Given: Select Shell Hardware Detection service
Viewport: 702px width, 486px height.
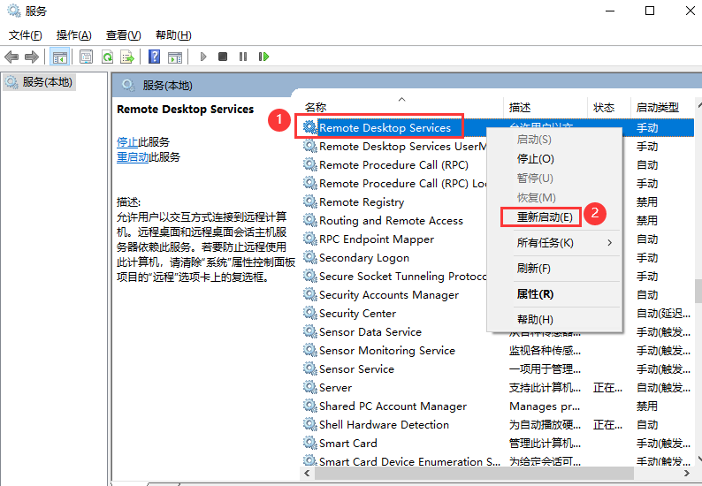Looking at the screenshot, I should tap(384, 425).
